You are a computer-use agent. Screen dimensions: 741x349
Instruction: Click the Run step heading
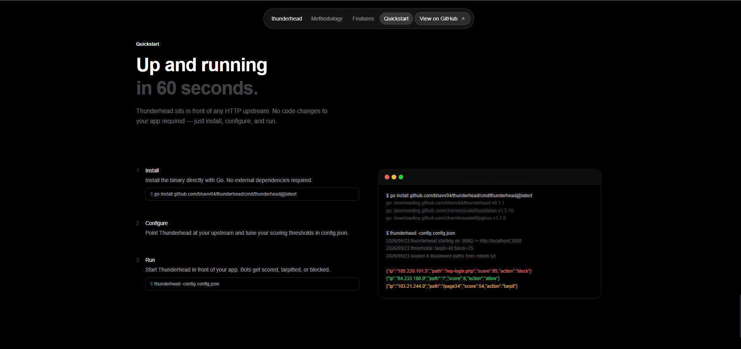pos(150,260)
